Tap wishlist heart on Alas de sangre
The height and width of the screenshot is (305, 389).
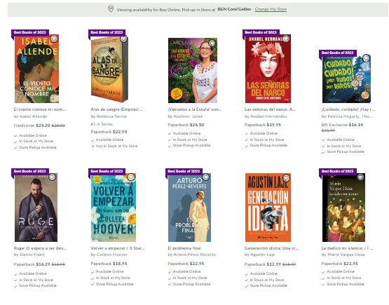coord(123,39)
